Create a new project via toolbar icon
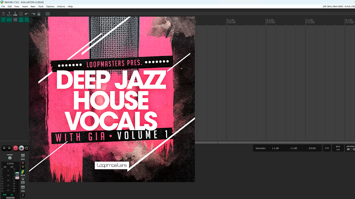The height and width of the screenshot is (199, 355). coord(3,14)
